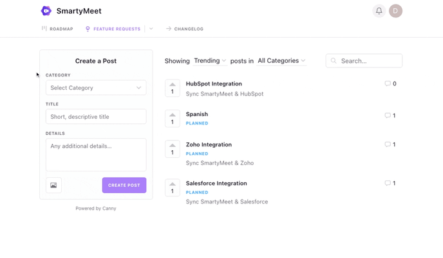View comments on the Spanish post
This screenshot has height=258, width=443.
390,116
